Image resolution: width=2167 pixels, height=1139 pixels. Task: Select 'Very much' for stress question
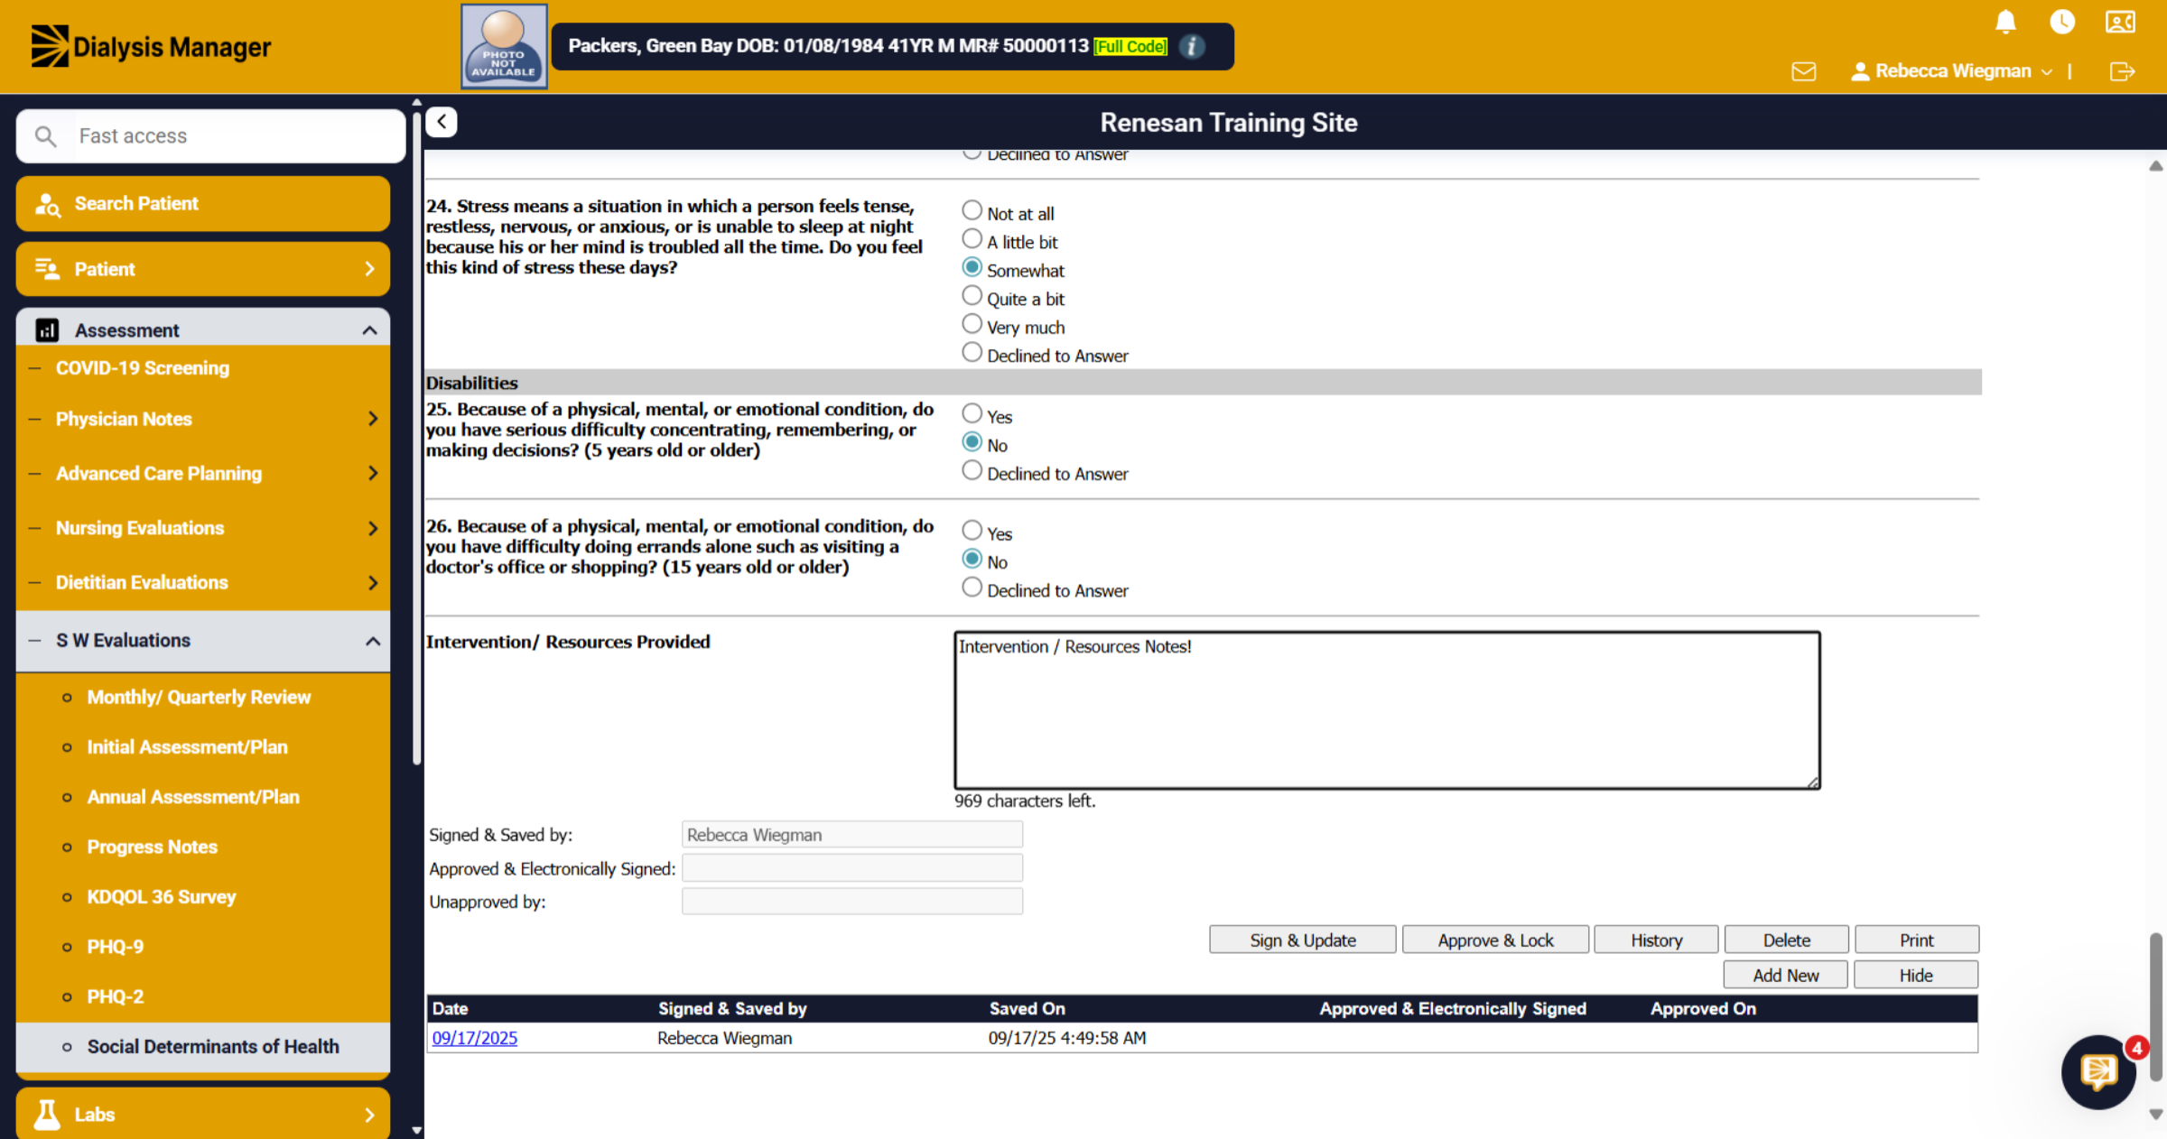(972, 324)
